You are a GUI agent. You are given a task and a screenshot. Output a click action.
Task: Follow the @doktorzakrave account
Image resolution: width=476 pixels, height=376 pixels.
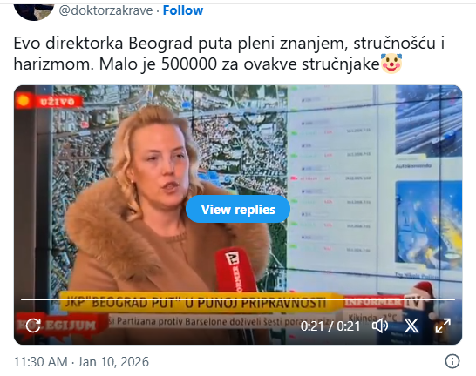pyautogui.click(x=183, y=10)
